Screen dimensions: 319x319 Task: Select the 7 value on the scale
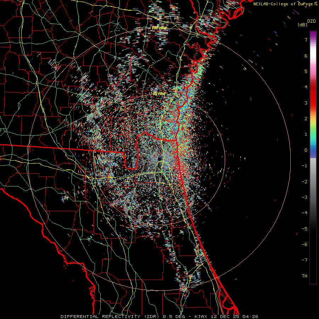pos(306,40)
